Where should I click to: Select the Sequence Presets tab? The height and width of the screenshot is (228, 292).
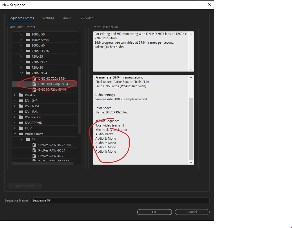(21, 18)
